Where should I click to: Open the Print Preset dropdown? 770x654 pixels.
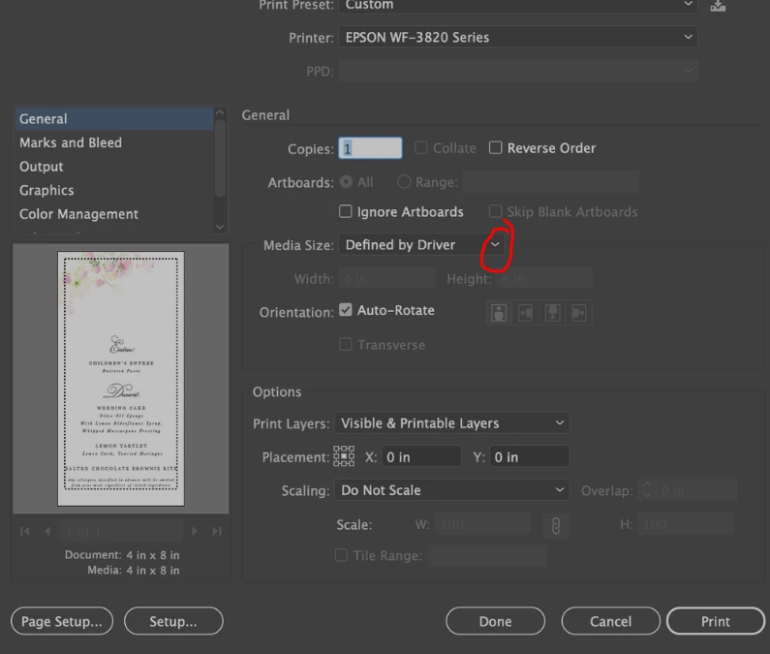click(518, 6)
